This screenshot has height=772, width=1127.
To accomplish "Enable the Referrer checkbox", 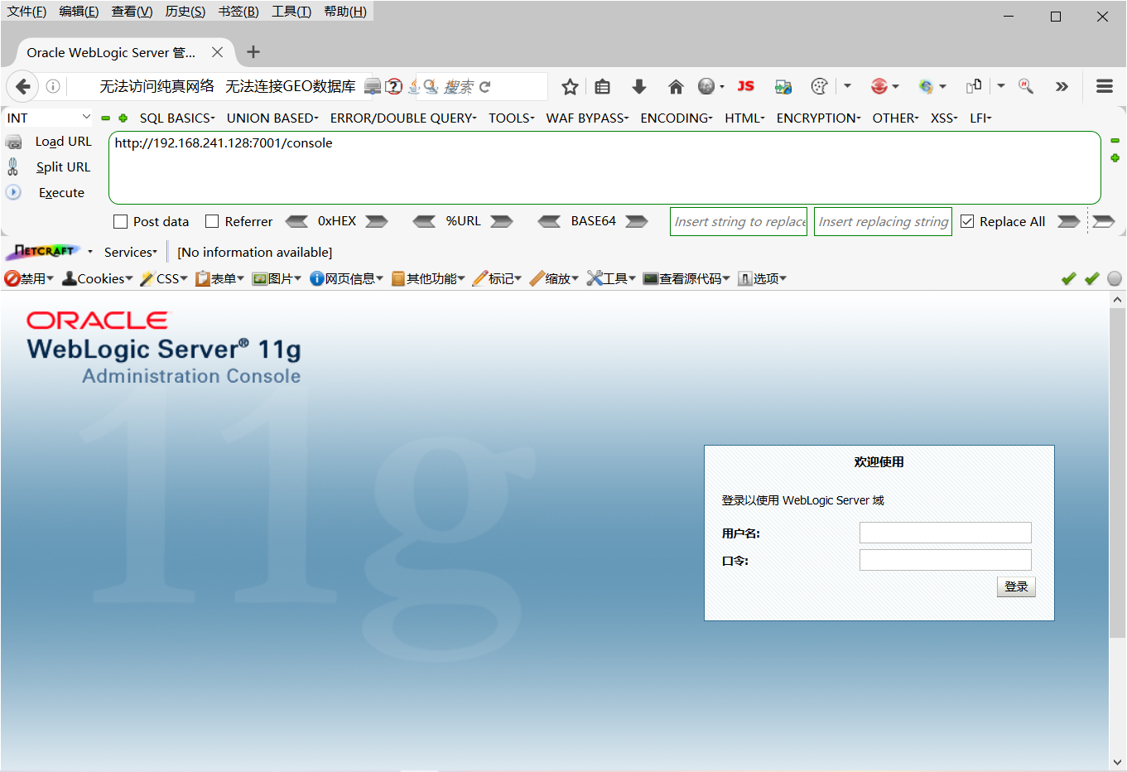I will point(212,221).
